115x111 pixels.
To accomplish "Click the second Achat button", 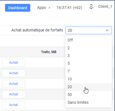I will (x=14, y=73).
